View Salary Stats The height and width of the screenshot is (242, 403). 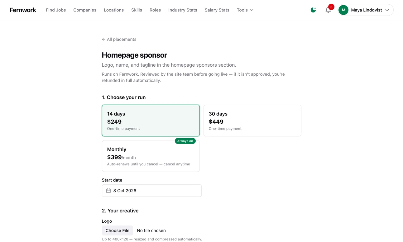[217, 10]
